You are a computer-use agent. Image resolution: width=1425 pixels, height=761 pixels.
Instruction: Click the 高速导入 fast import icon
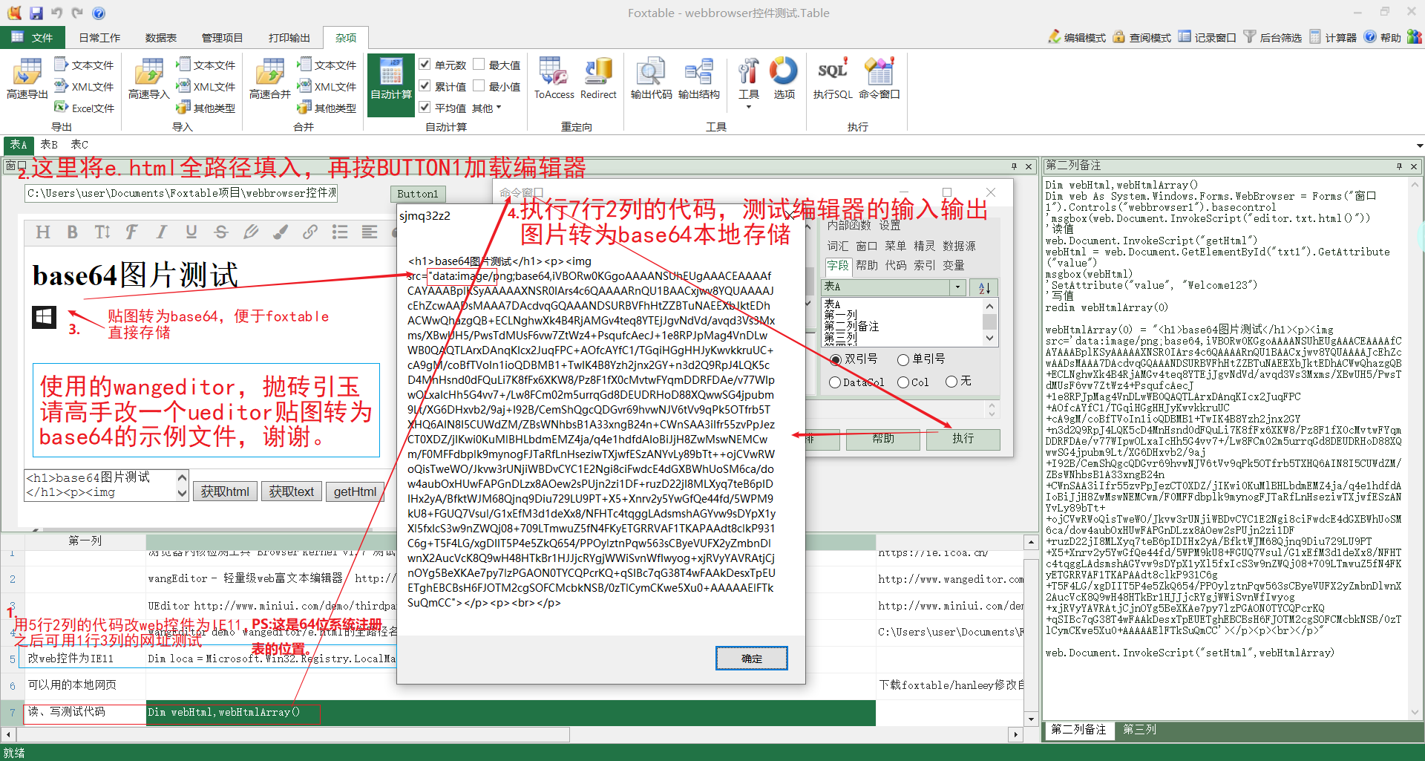point(149,79)
